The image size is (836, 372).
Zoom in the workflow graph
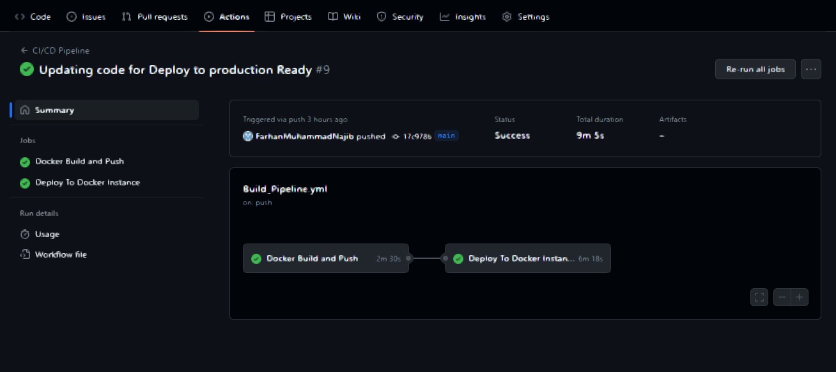pos(800,297)
